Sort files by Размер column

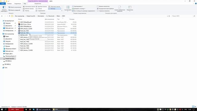[x=72, y=19]
